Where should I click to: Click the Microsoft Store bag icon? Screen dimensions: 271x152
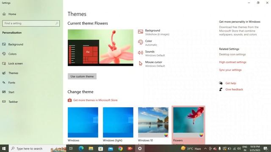coord(69,100)
